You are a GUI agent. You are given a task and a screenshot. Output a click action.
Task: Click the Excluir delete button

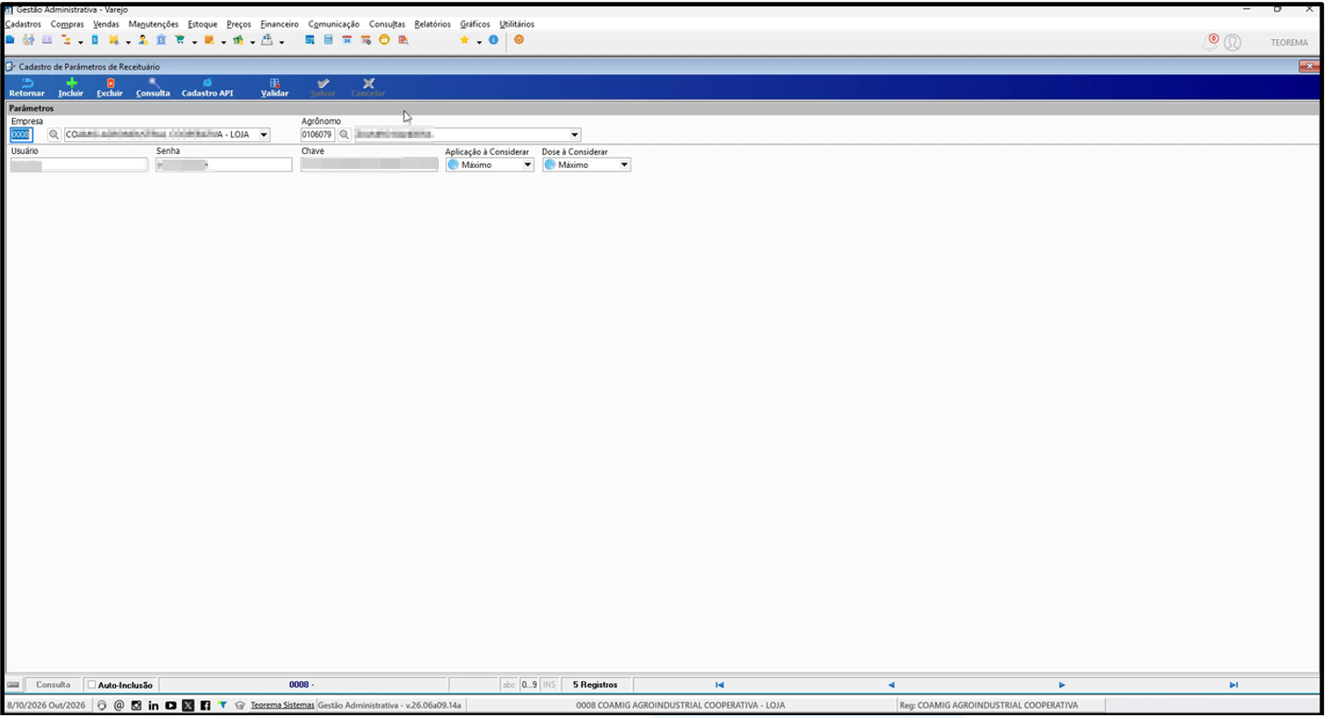(109, 88)
